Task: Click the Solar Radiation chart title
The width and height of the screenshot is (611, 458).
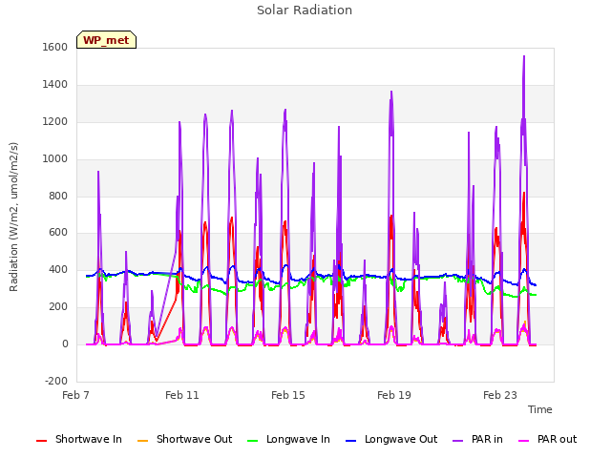Action: click(305, 10)
